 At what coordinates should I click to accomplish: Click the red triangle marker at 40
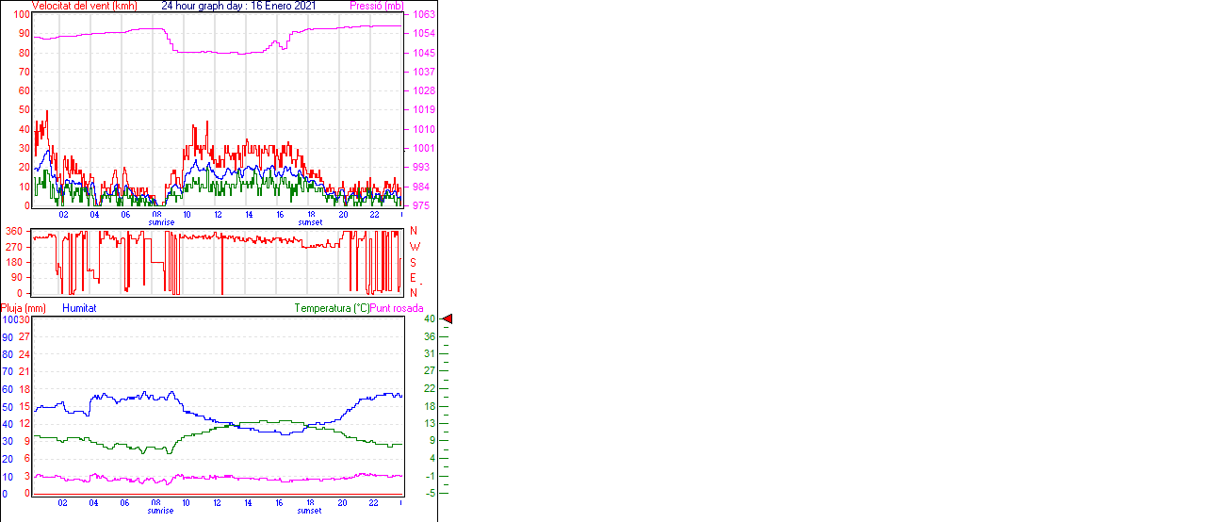point(448,319)
